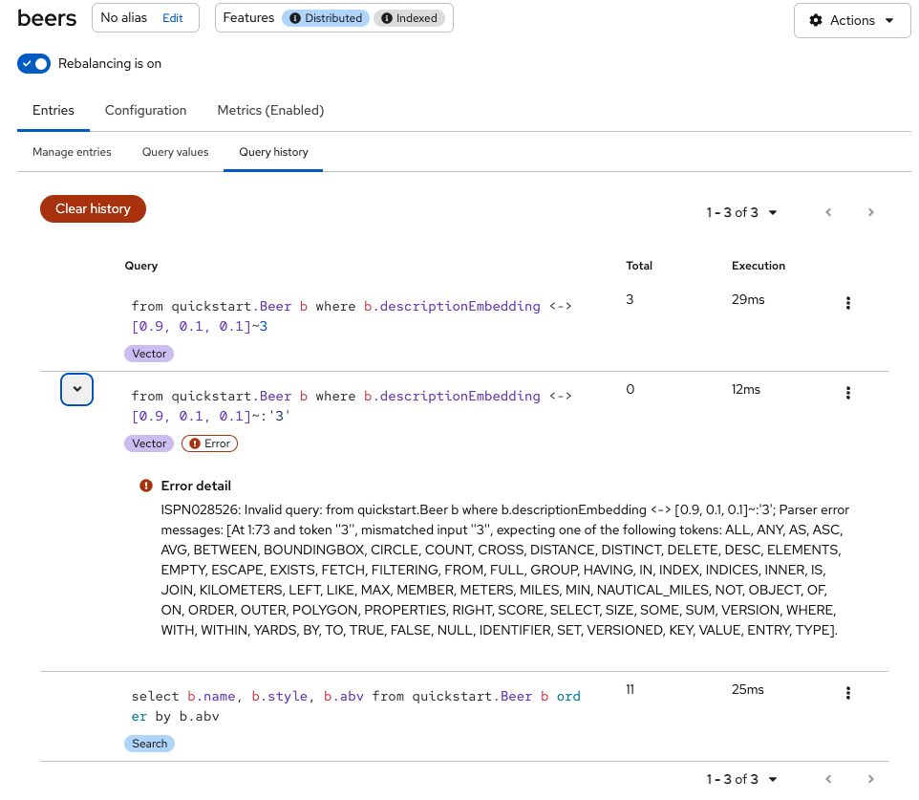Select the Query values sub-tab
This screenshot has width=919, height=800.
(x=175, y=152)
